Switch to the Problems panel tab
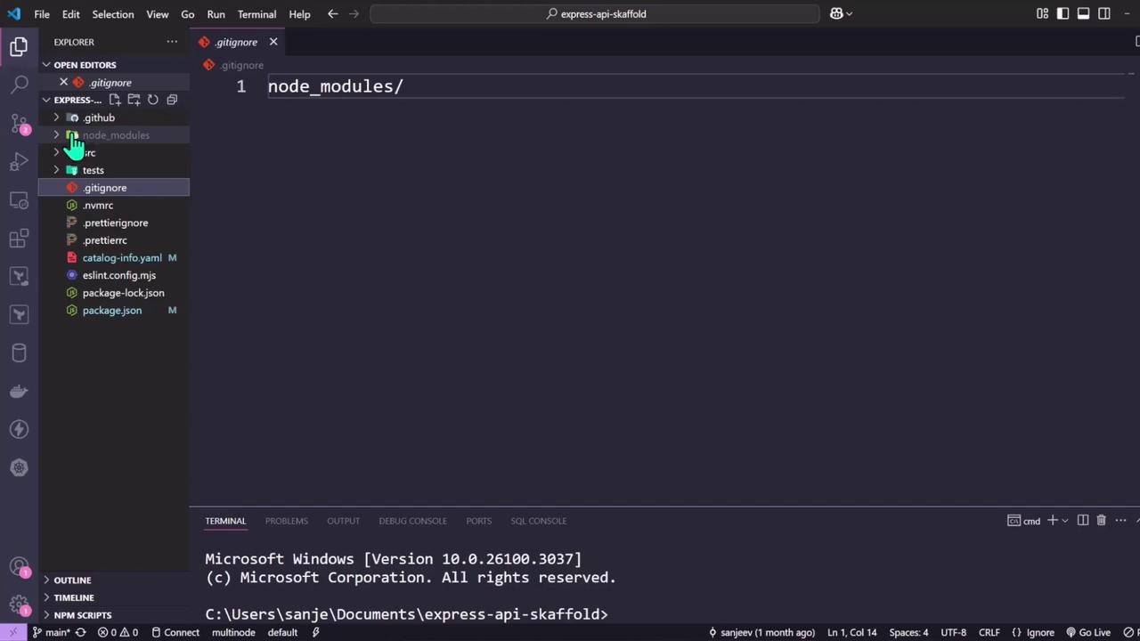1140x641 pixels. point(286,521)
